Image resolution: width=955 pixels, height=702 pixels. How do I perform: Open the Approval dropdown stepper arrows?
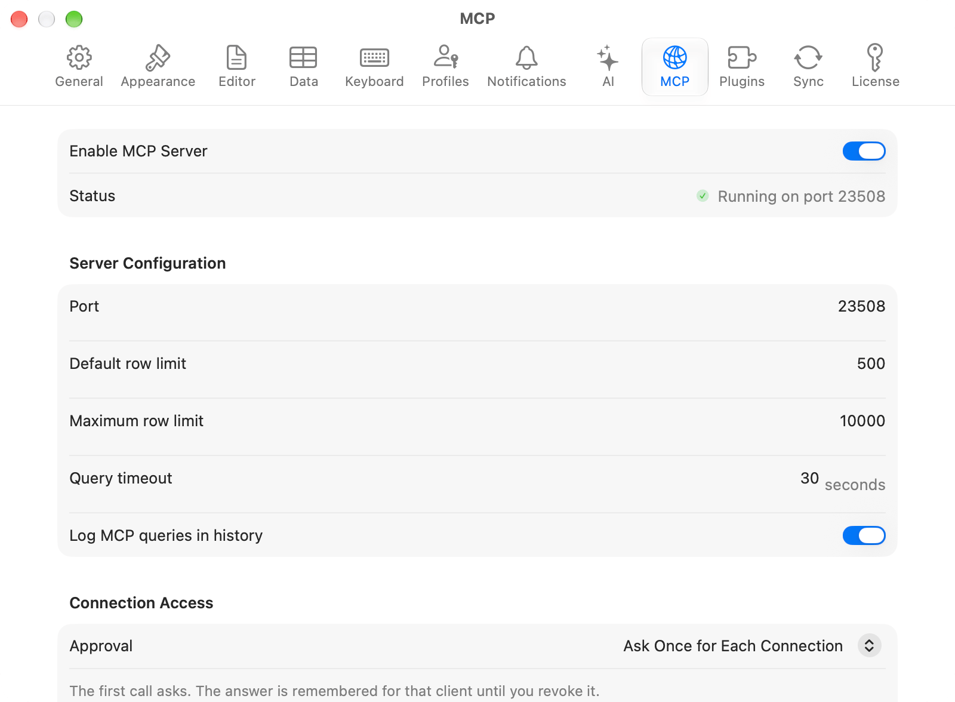869,645
